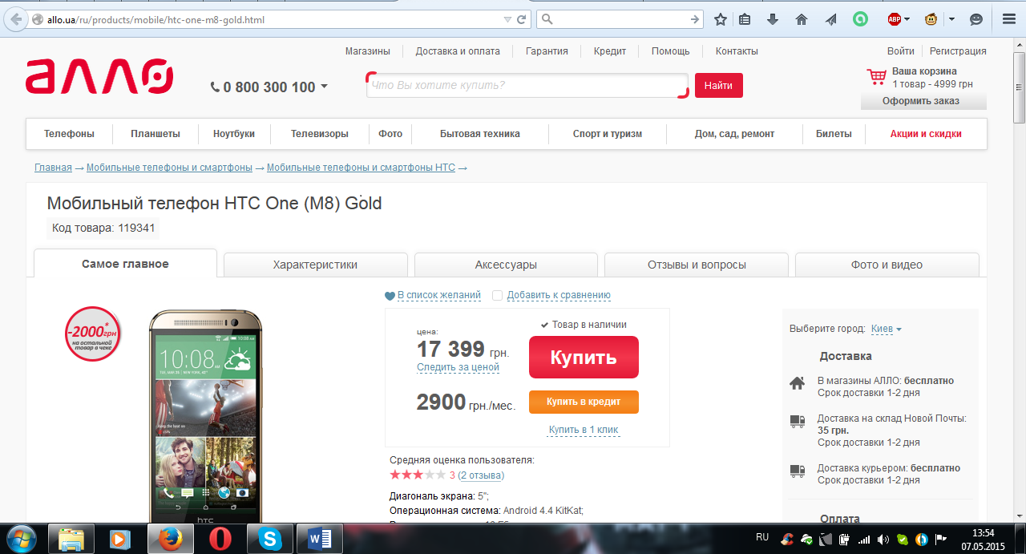Open the bookmarks list icon
The image size is (1026, 554).
tap(745, 19)
